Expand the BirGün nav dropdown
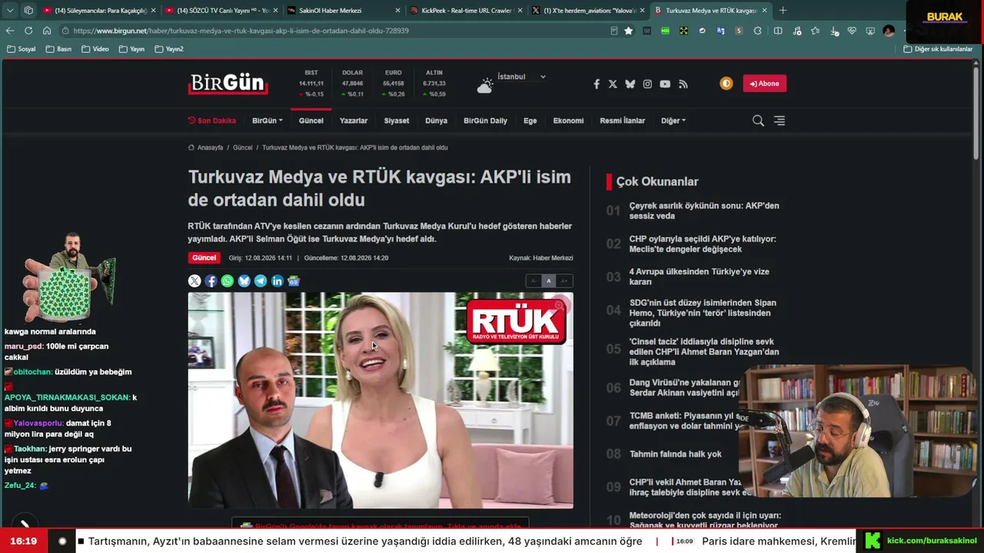Image resolution: width=984 pixels, height=553 pixels. (x=268, y=121)
